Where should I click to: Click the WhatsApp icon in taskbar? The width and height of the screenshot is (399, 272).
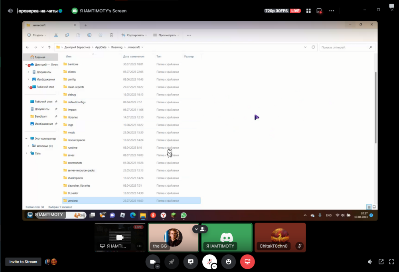pyautogui.click(x=184, y=215)
